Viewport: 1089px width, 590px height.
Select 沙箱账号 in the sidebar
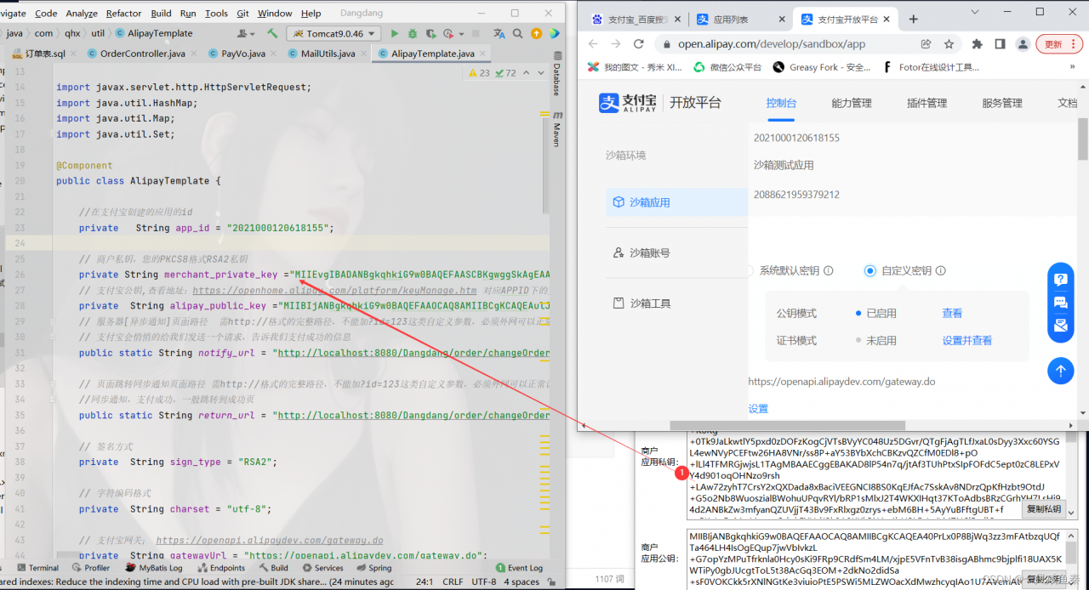click(649, 252)
